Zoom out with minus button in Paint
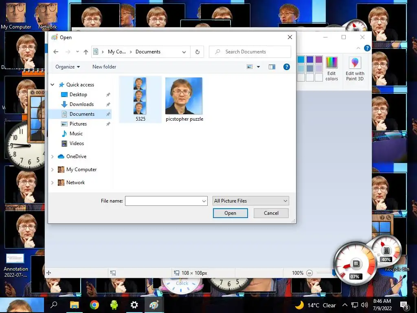Image resolution: width=417 pixels, height=313 pixels. pyautogui.click(x=309, y=273)
